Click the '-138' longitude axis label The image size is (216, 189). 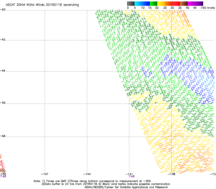coord(171,174)
